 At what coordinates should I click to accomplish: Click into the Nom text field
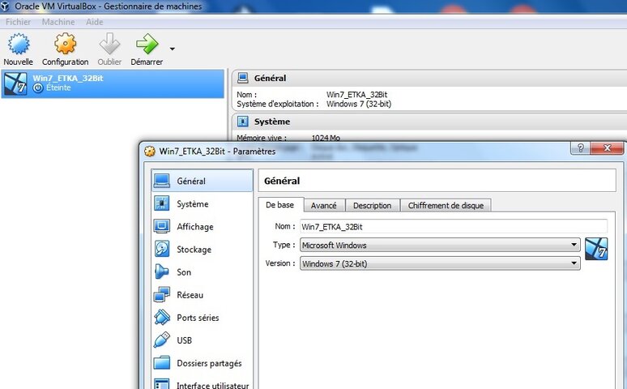tap(454, 227)
